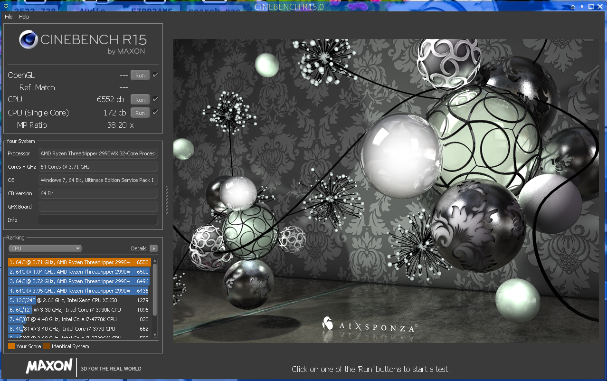Click the Processor name field
The image size is (607, 381).
(98, 153)
